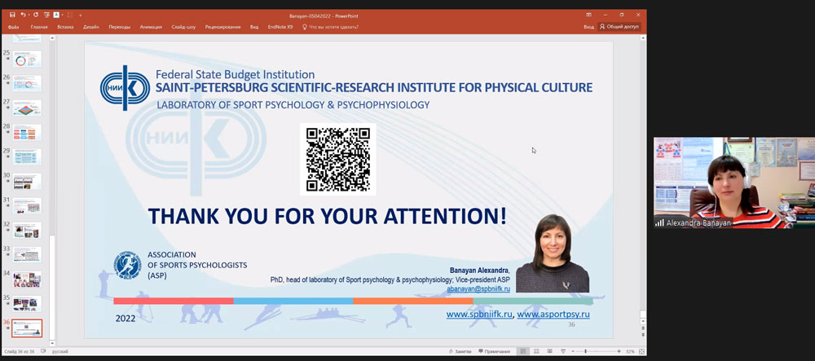Select the 'THANK YOU FOR YOUR ATTENTION!' text
The image size is (815, 361).
pos(328,216)
